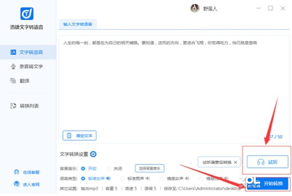
Task: Click the trash icon in 清空文本
Action: pyautogui.click(x=69, y=136)
